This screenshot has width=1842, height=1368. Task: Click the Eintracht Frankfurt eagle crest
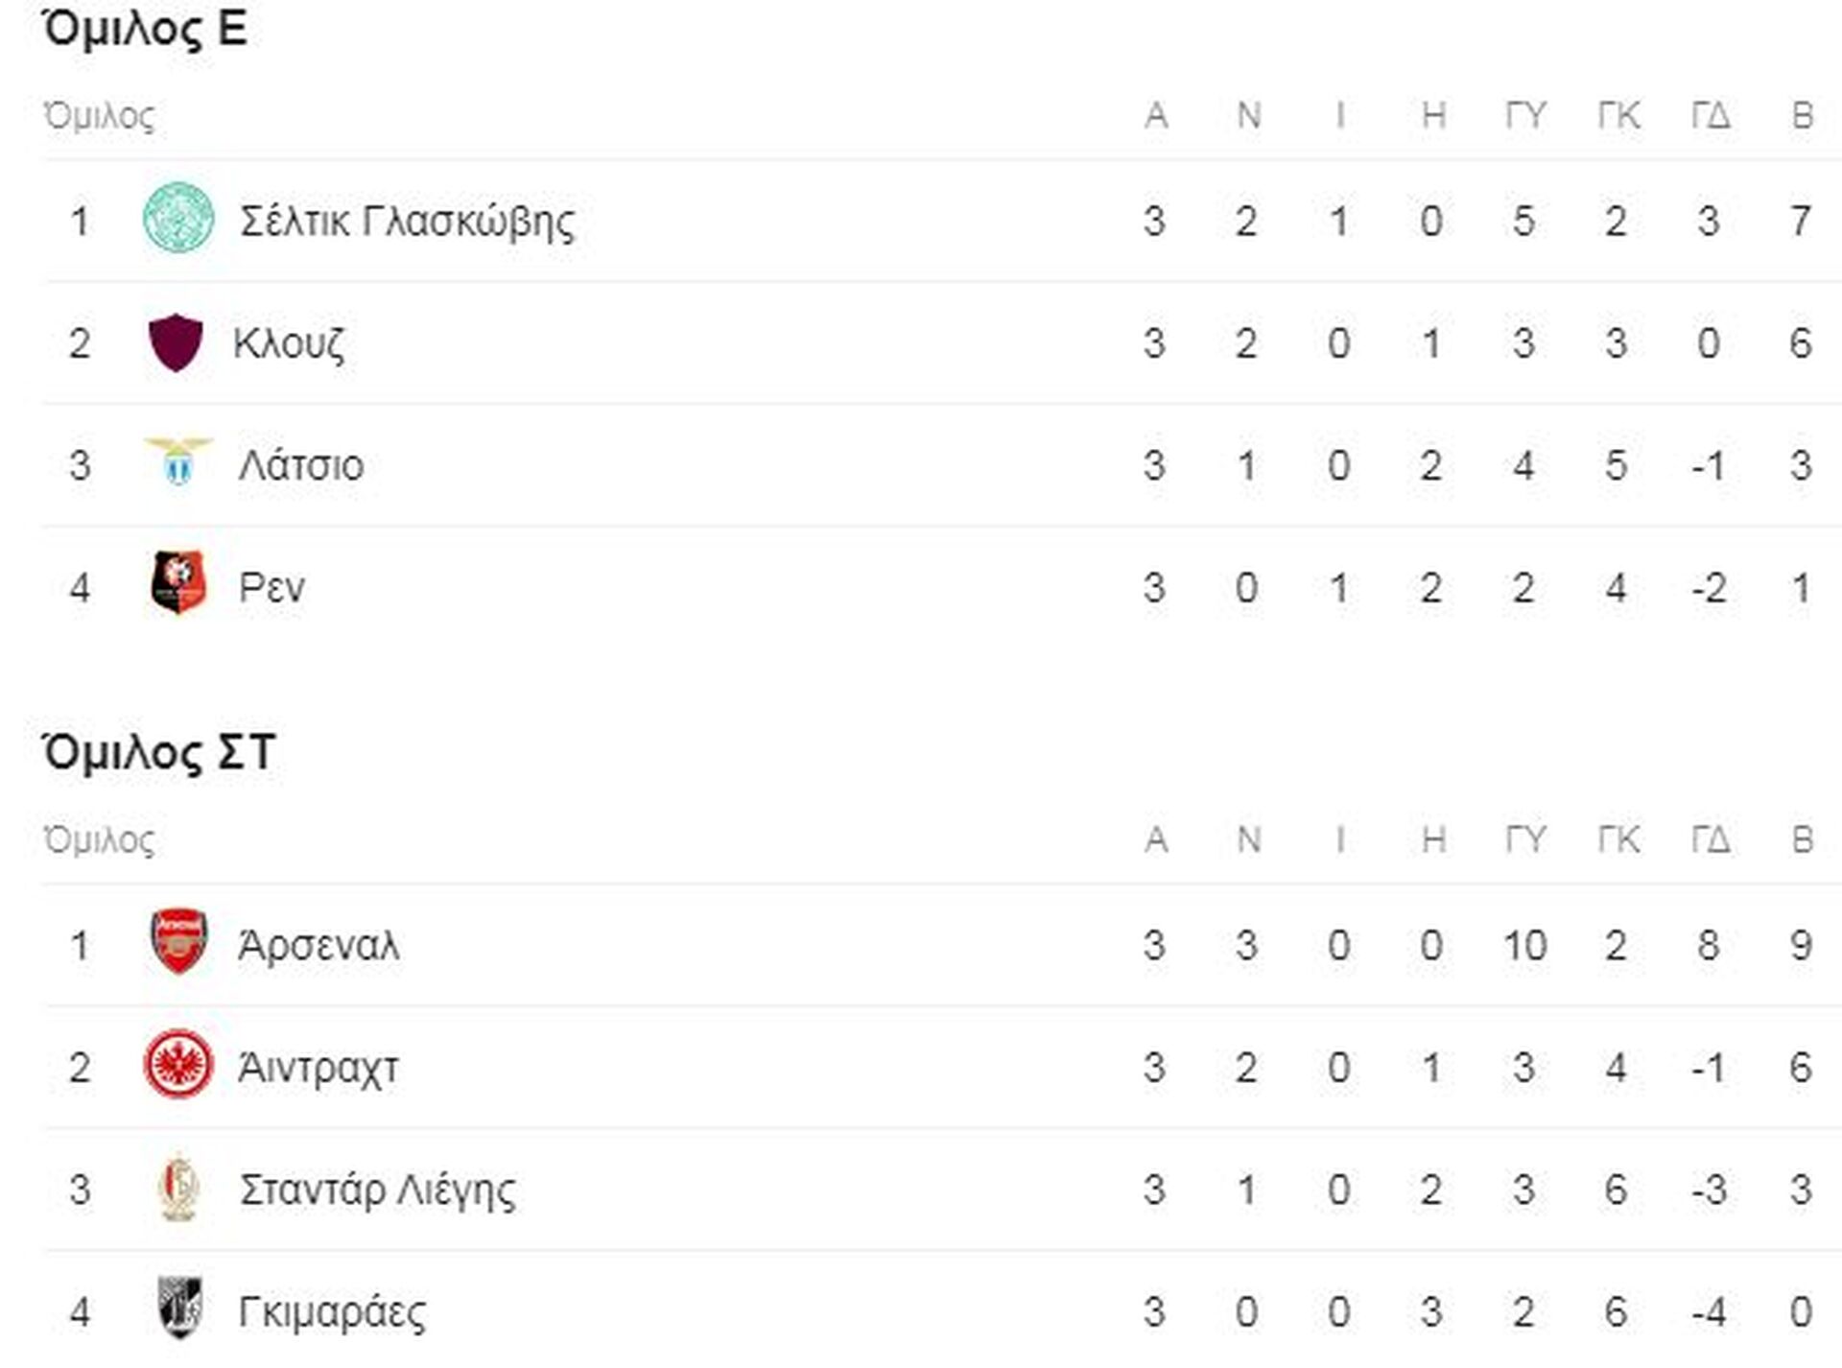(x=178, y=1064)
